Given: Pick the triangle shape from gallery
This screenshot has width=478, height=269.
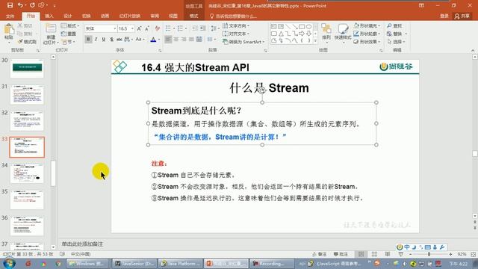Looking at the screenshot, I should point(281,34).
